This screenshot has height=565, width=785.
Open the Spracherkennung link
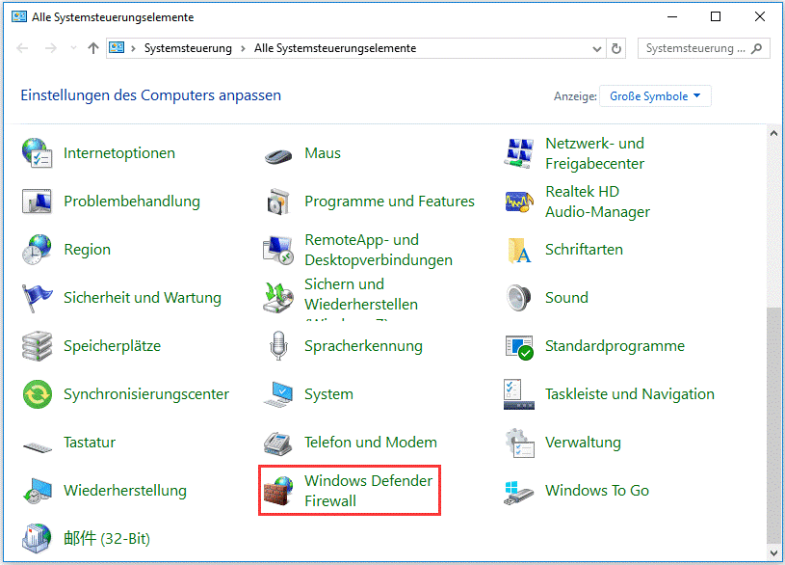coord(363,346)
